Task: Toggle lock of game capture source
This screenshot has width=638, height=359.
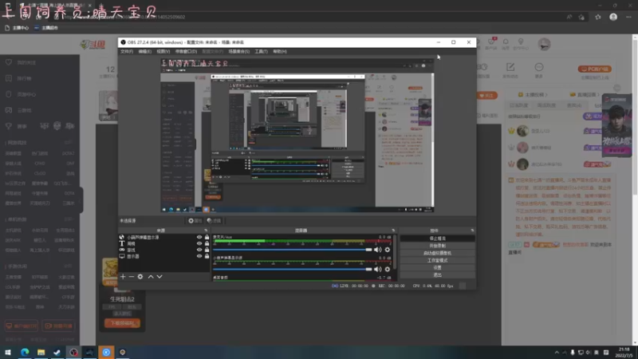Action: [207, 250]
